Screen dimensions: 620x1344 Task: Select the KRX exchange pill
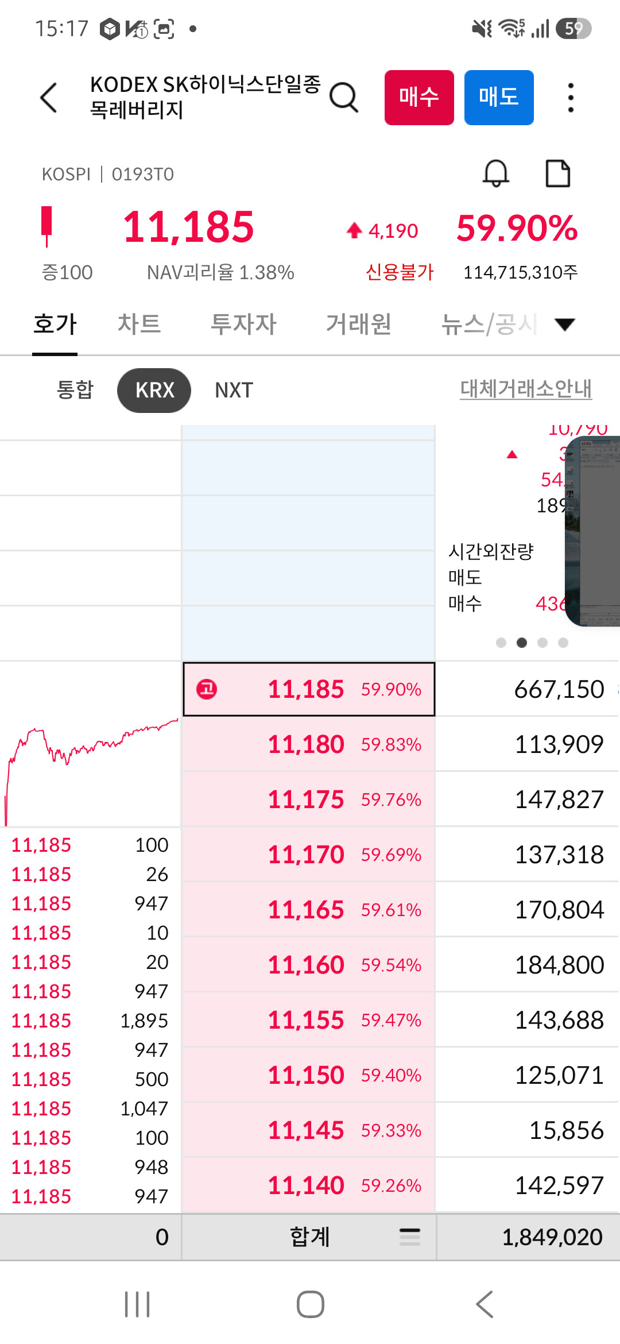coord(154,391)
